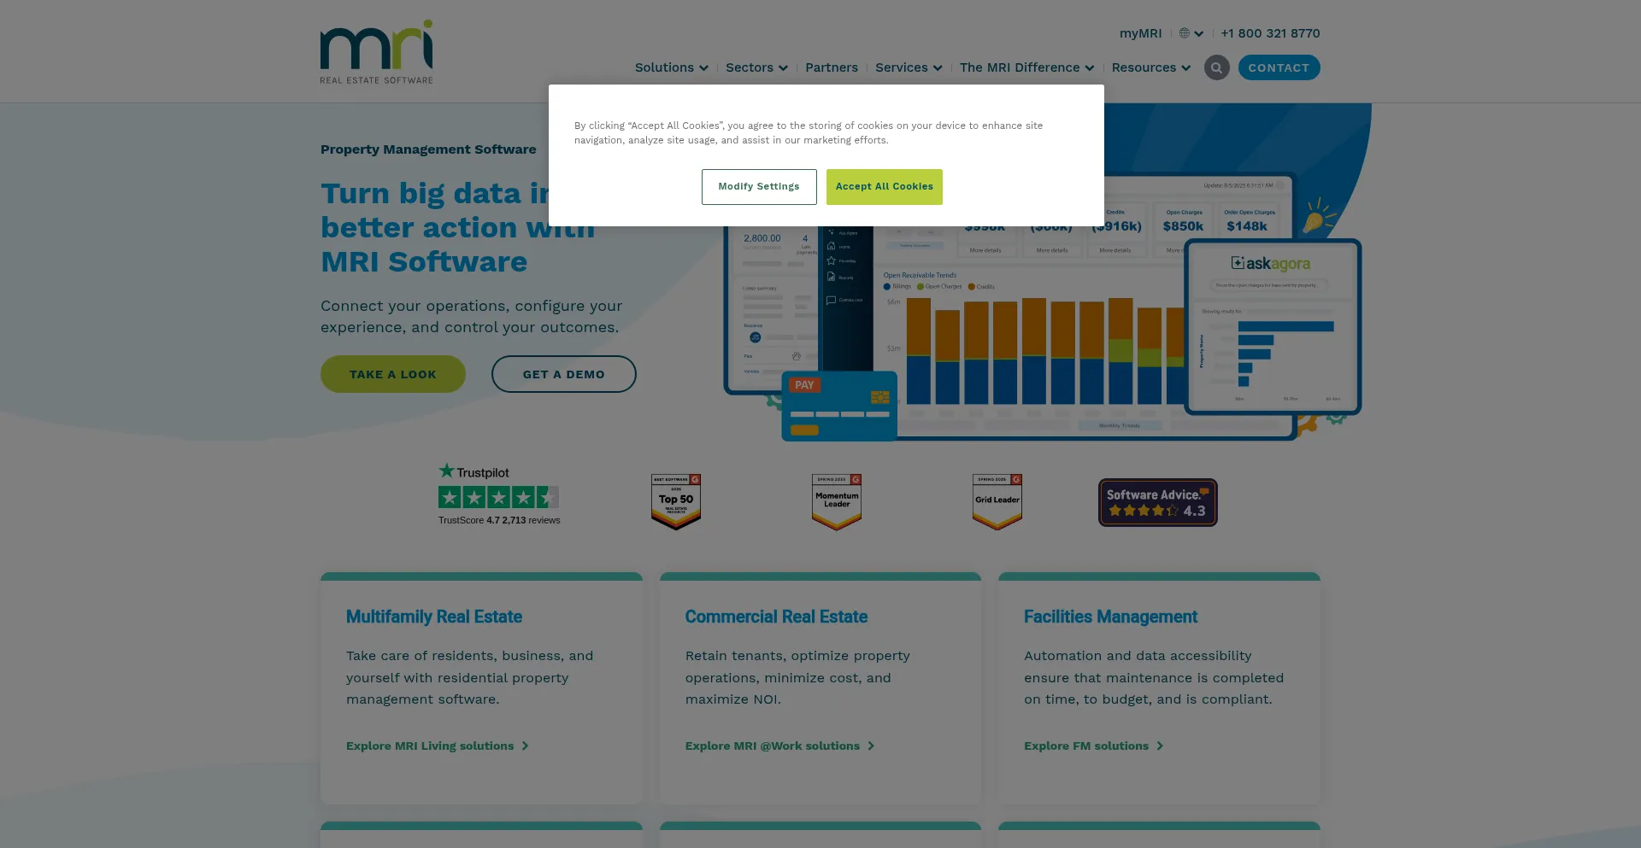Expand the Sectors dropdown menu
The height and width of the screenshot is (848, 1641).
pos(756,67)
